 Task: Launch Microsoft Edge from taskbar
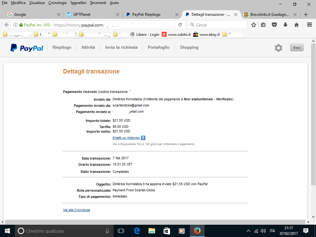pos(137,231)
